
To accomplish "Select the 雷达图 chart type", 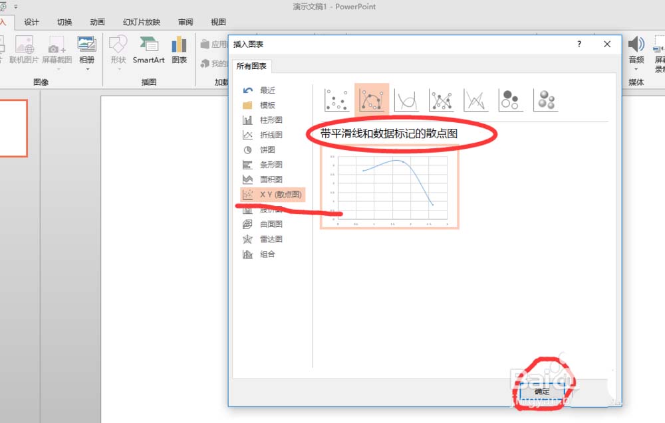I will 271,239.
